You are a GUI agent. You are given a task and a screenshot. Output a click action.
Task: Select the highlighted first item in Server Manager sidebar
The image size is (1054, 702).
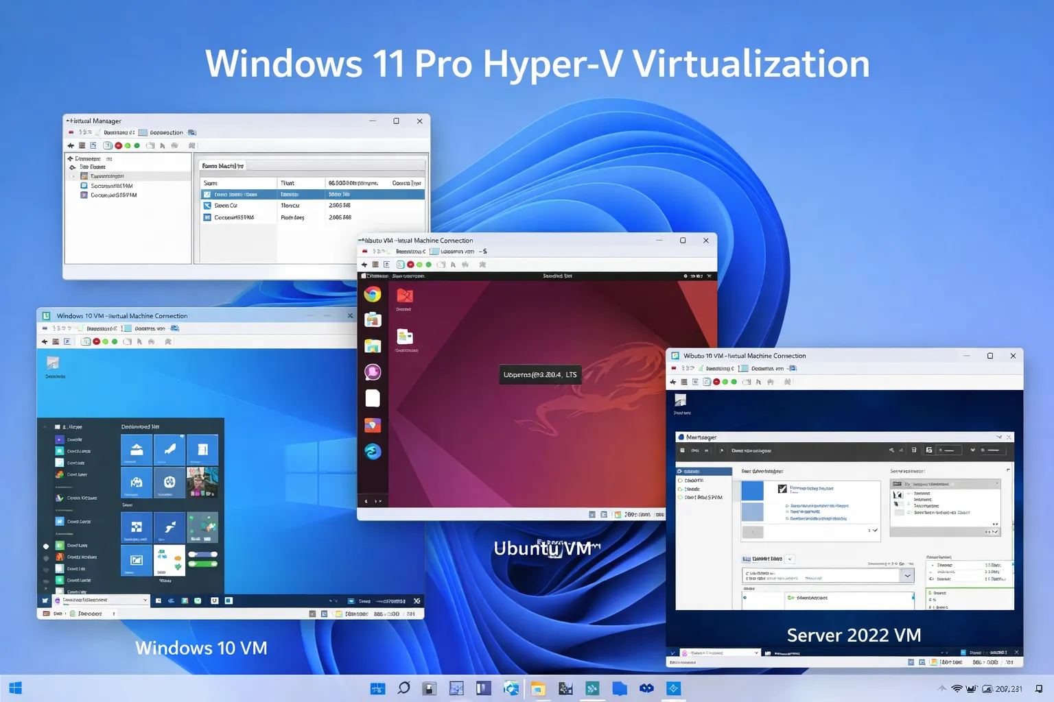[704, 472]
